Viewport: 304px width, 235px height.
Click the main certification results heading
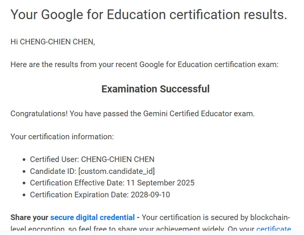pos(149,15)
